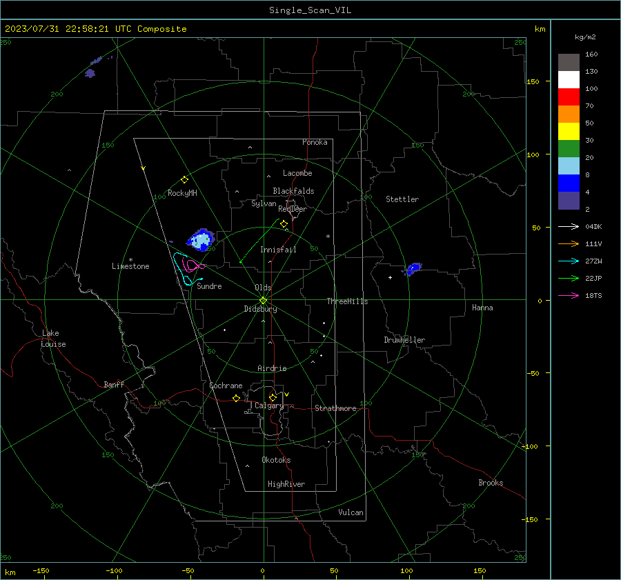
Task: Click the radar-center diamond between Olds and Didsbury
Action: (263, 301)
